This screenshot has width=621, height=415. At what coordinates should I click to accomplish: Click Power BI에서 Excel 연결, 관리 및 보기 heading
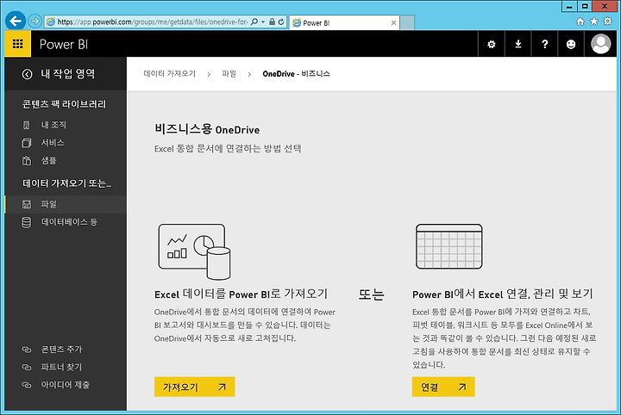tap(502, 294)
